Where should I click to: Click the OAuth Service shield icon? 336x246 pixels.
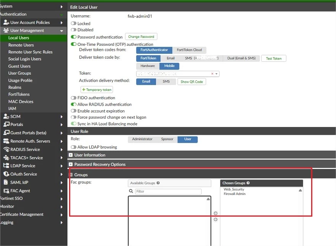tap(6, 174)
